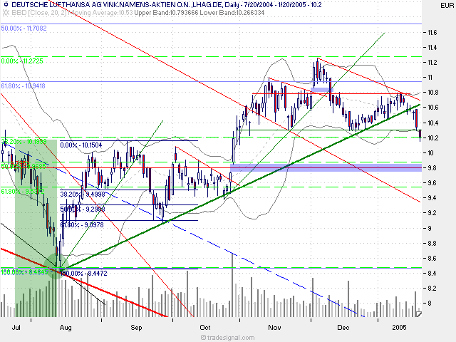Click the 10.4 price axis value
Viewport: 456px width, 342px height.
tap(432, 123)
